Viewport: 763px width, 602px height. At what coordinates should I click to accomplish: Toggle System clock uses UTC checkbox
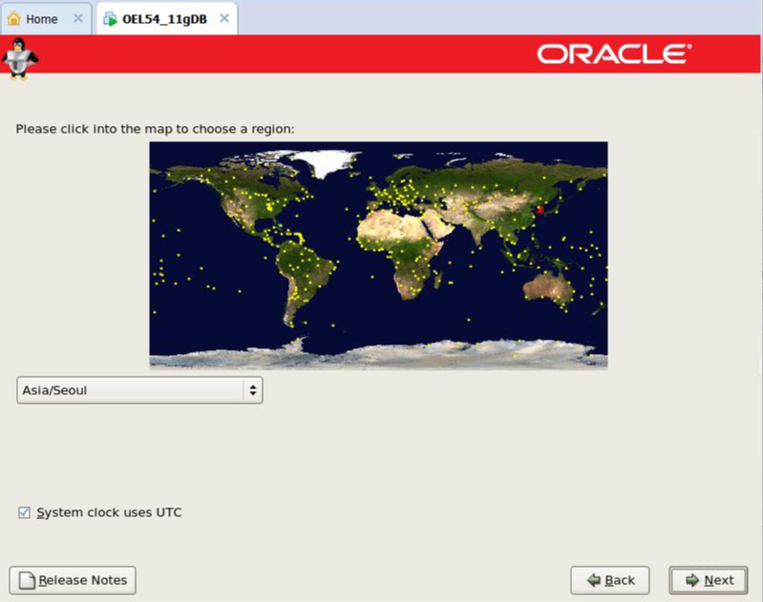(24, 512)
